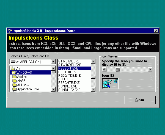The width and height of the screenshot is (165, 135).
Task: Select the WINDOWS folder
Action: (x=31, y=72)
